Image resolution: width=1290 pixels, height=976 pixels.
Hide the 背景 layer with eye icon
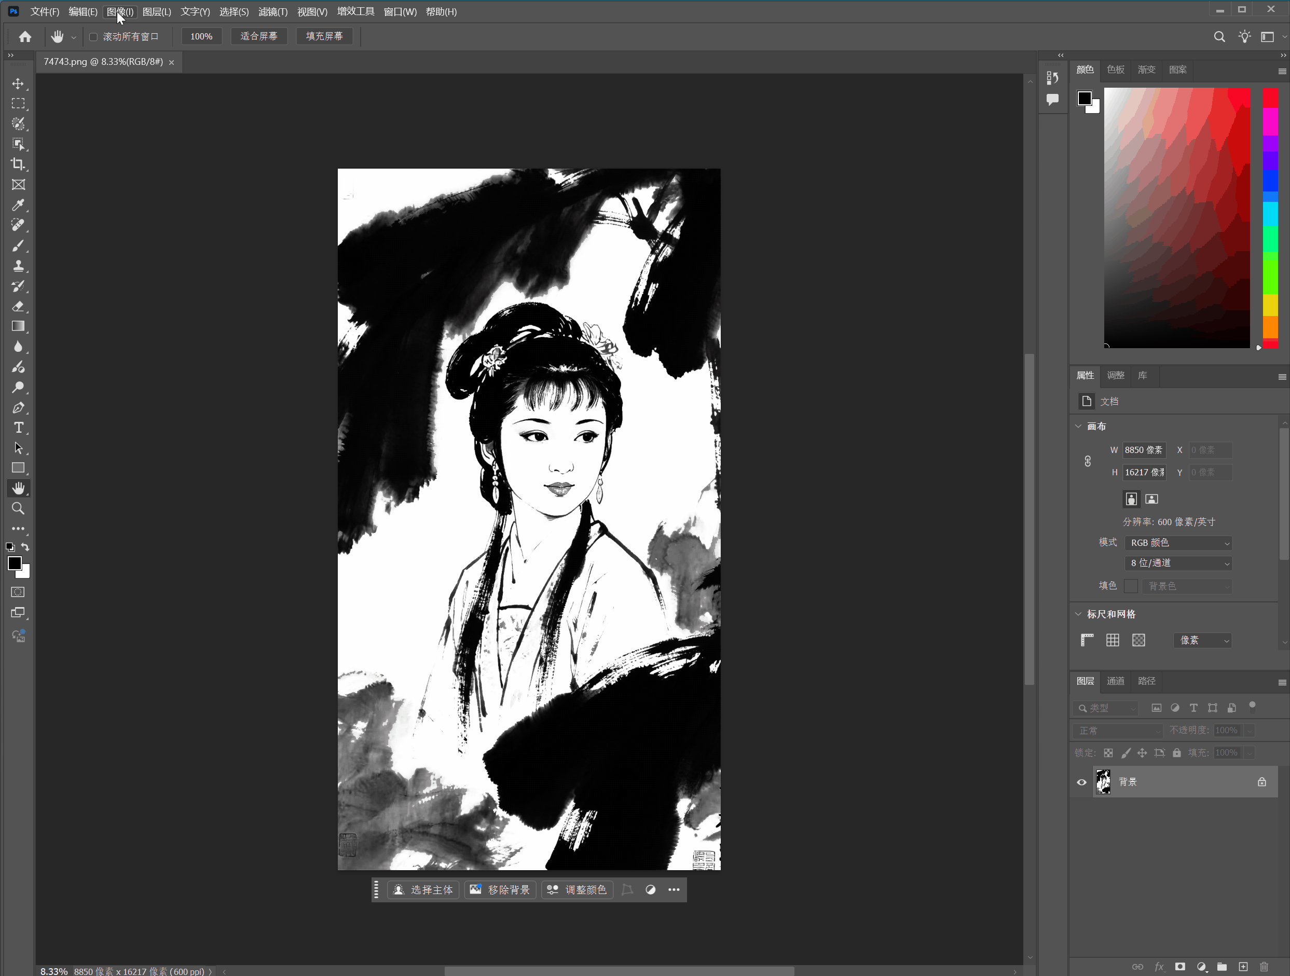[1082, 782]
